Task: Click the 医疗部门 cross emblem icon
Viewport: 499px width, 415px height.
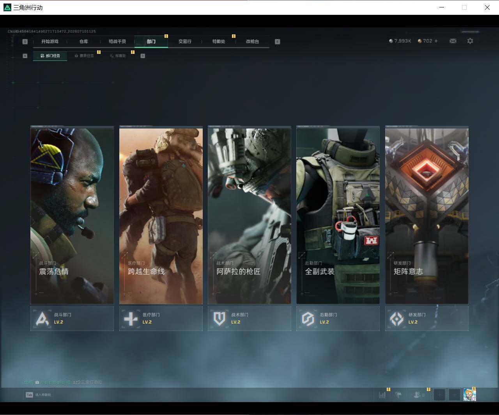Action: [131, 319]
